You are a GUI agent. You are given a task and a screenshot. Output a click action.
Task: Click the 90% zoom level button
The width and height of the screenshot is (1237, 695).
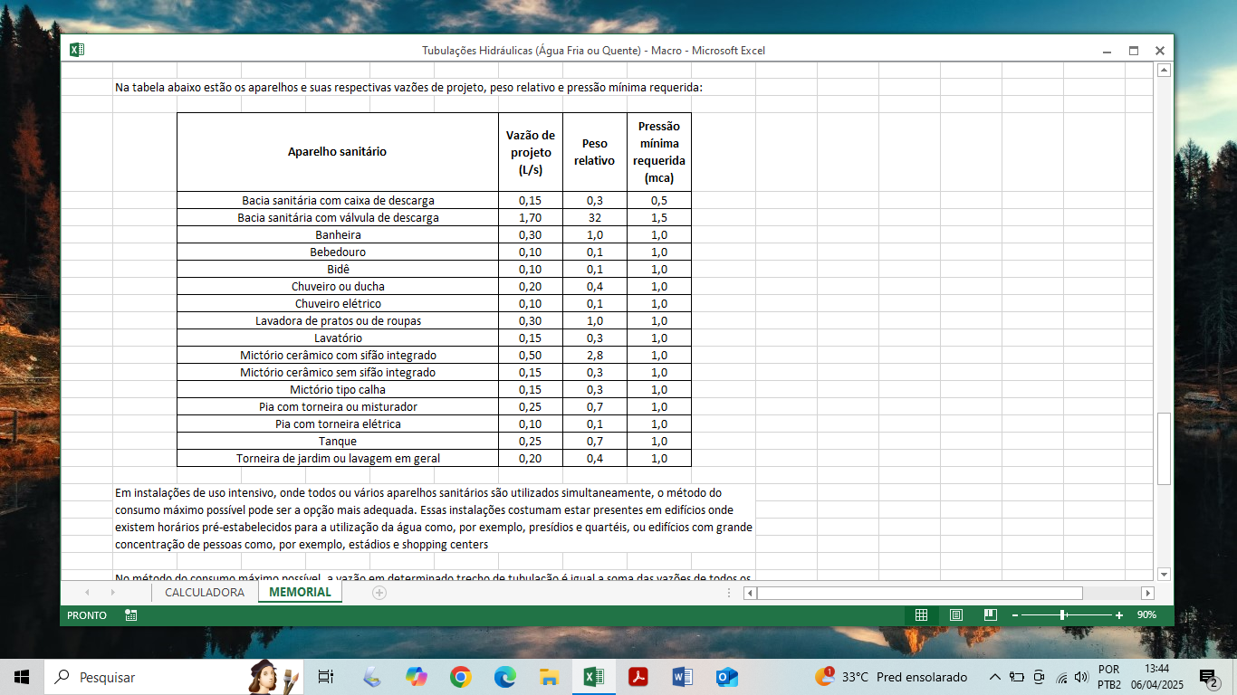click(x=1146, y=615)
